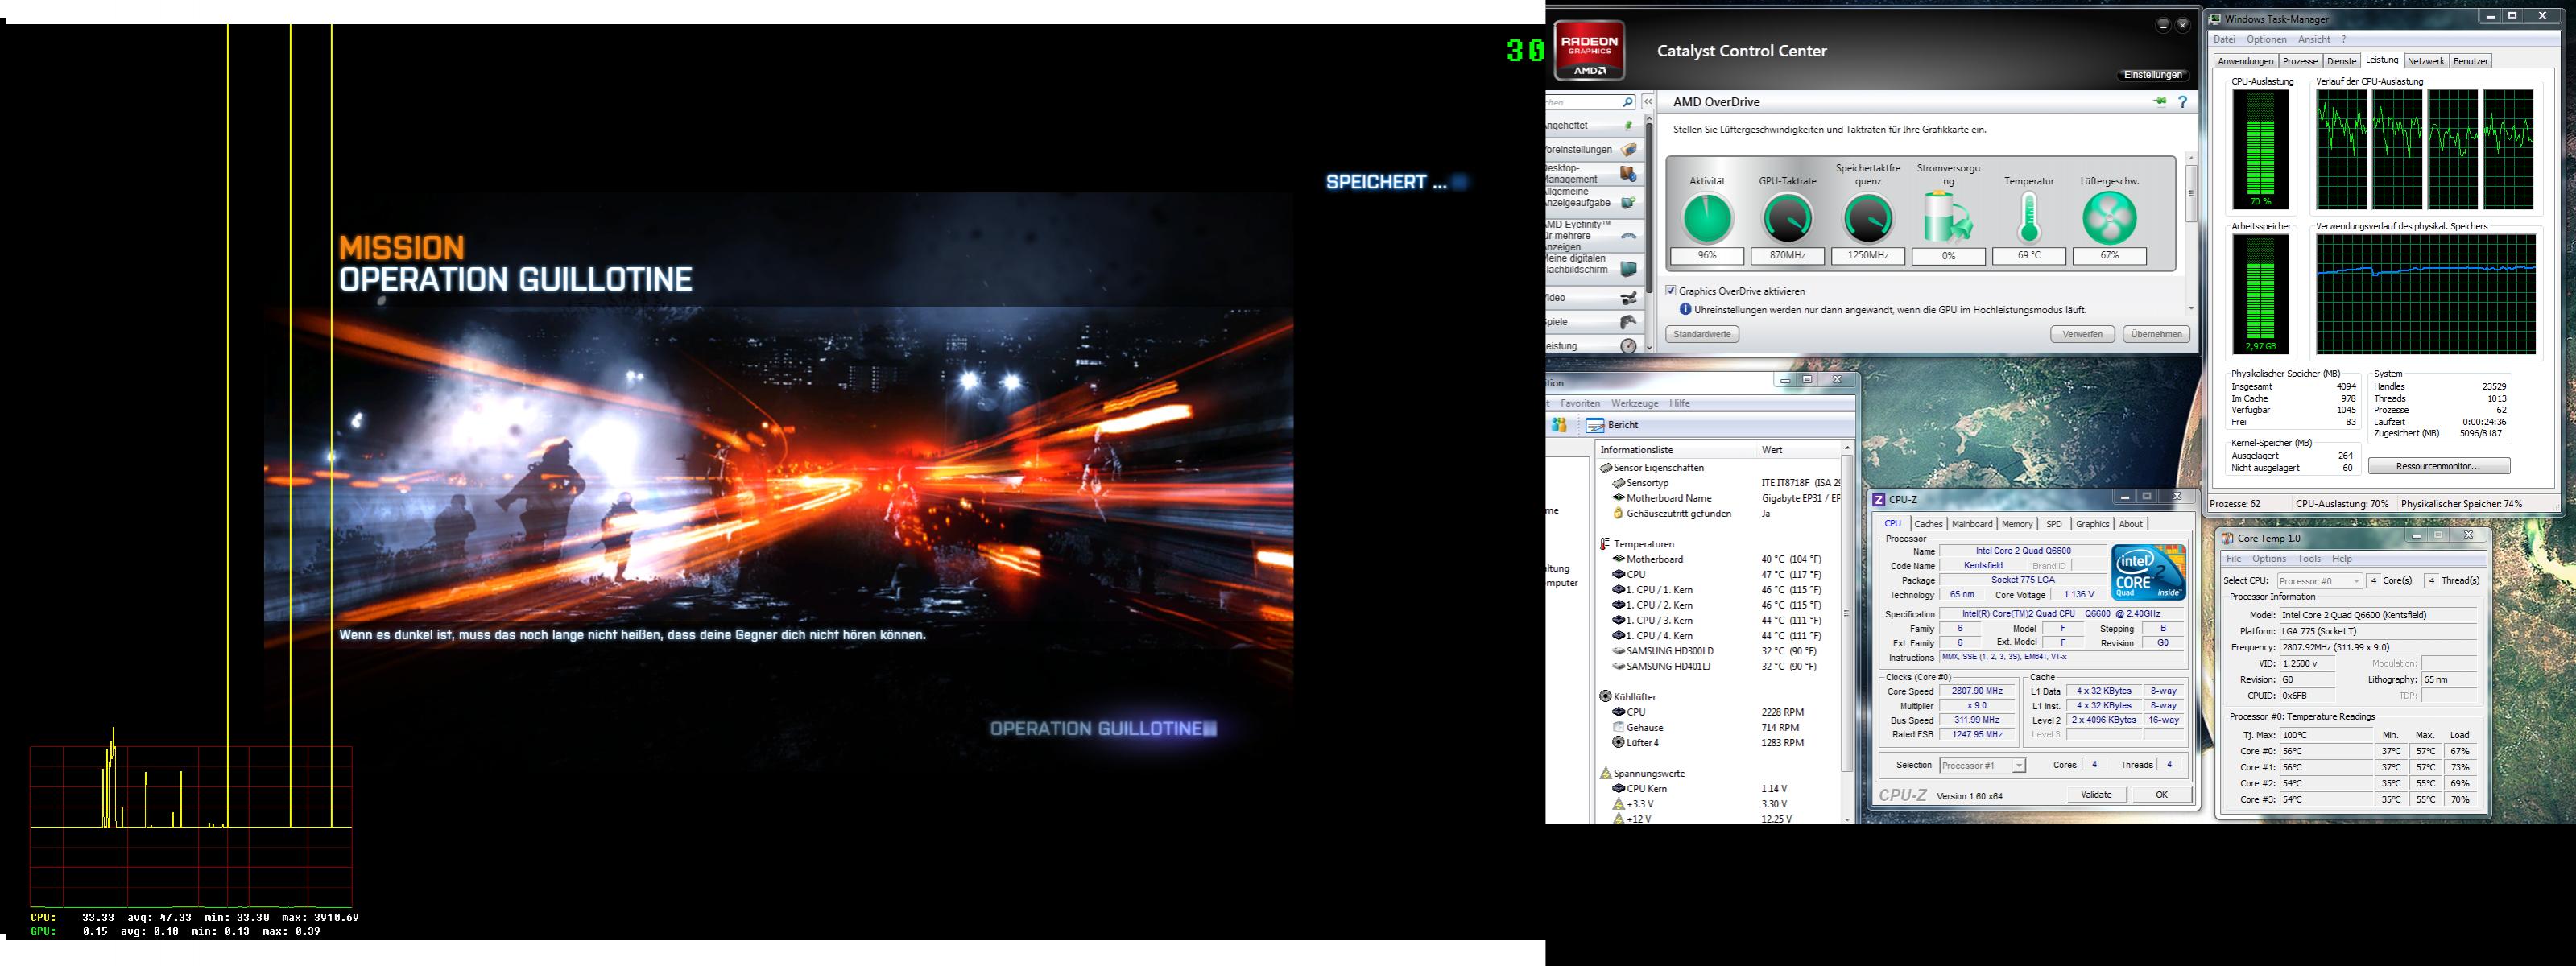
Task: Click the Video camcorder icon
Action: 1628,298
